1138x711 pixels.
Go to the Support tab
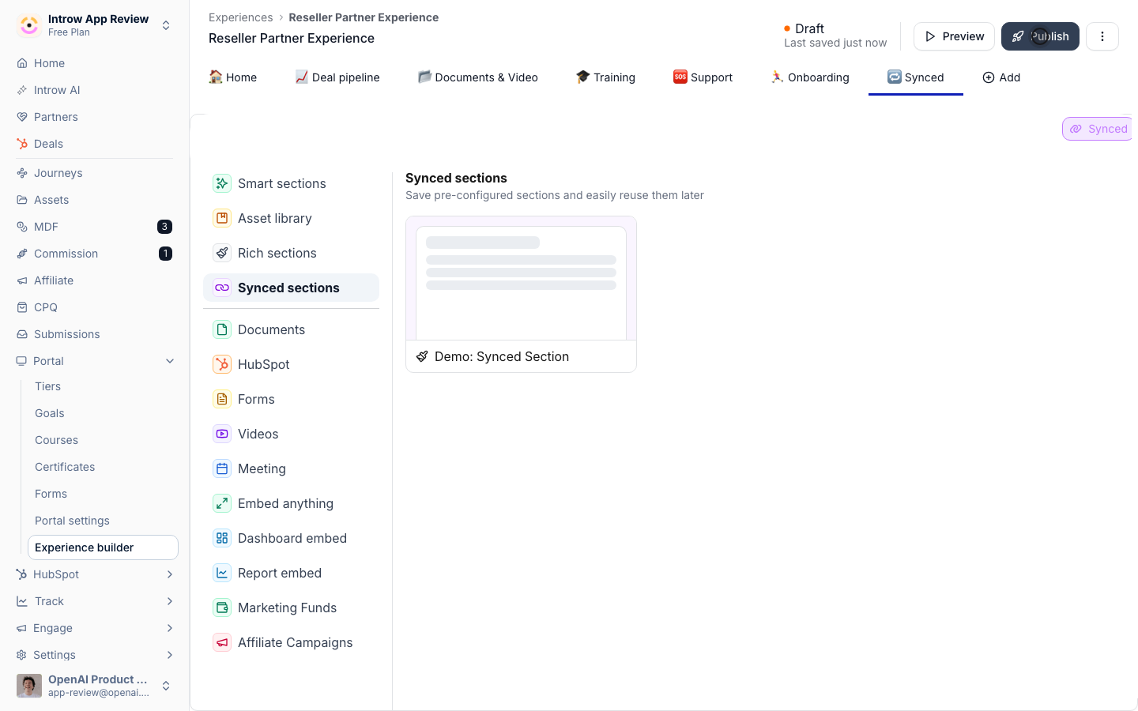pyautogui.click(x=703, y=77)
